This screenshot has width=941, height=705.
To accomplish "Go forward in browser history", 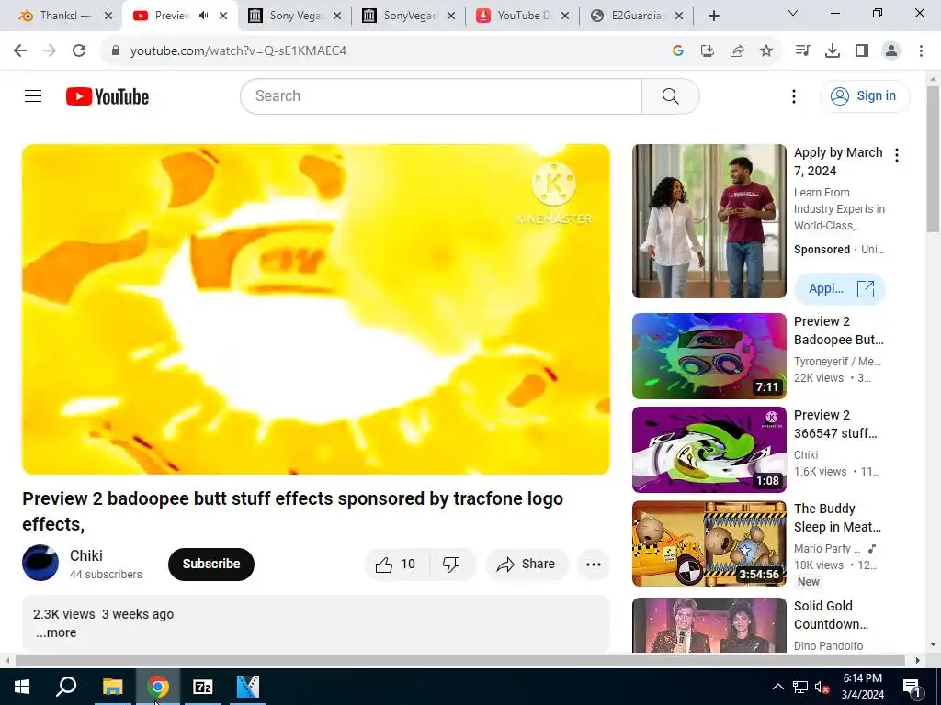I will [x=50, y=51].
